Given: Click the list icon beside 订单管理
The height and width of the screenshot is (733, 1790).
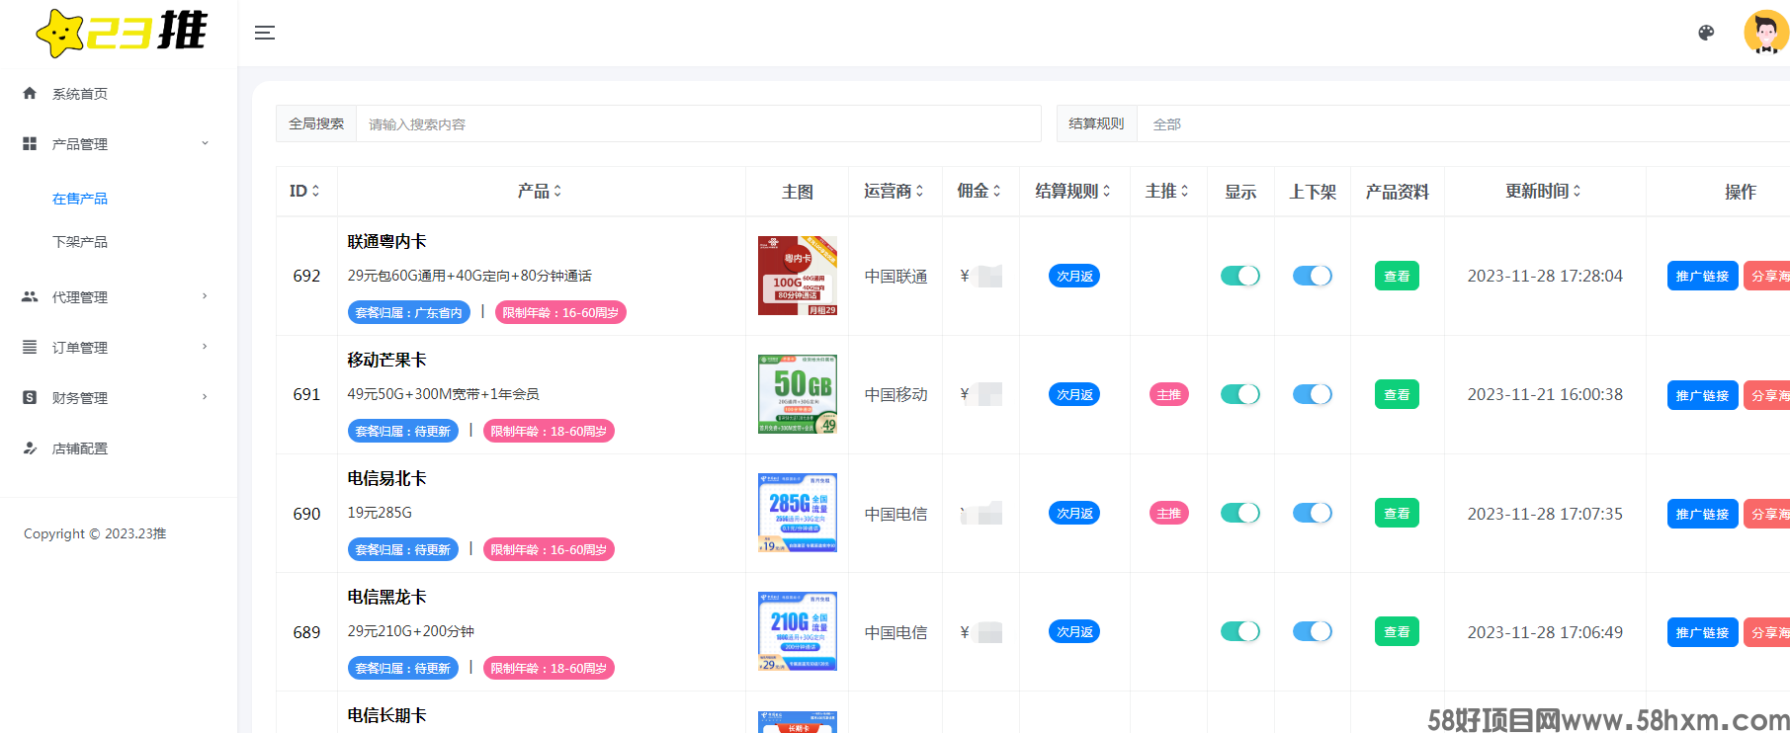Looking at the screenshot, I should [x=30, y=347].
